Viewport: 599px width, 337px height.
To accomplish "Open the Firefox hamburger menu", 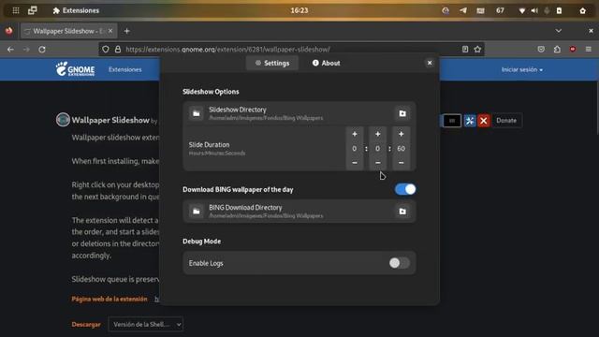I will (589, 50).
